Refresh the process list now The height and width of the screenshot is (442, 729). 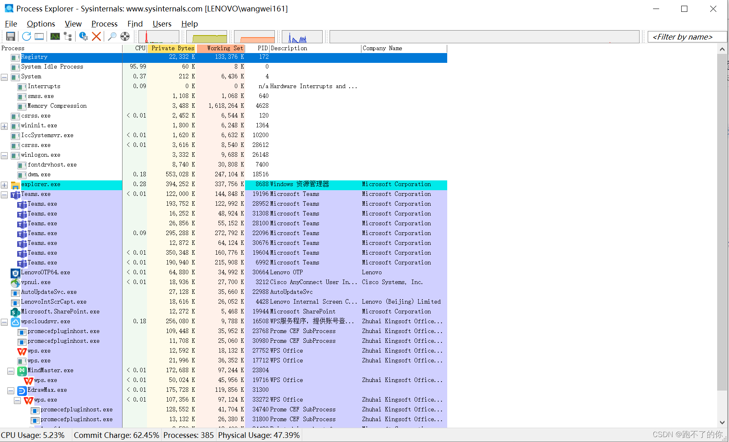pyautogui.click(x=27, y=36)
